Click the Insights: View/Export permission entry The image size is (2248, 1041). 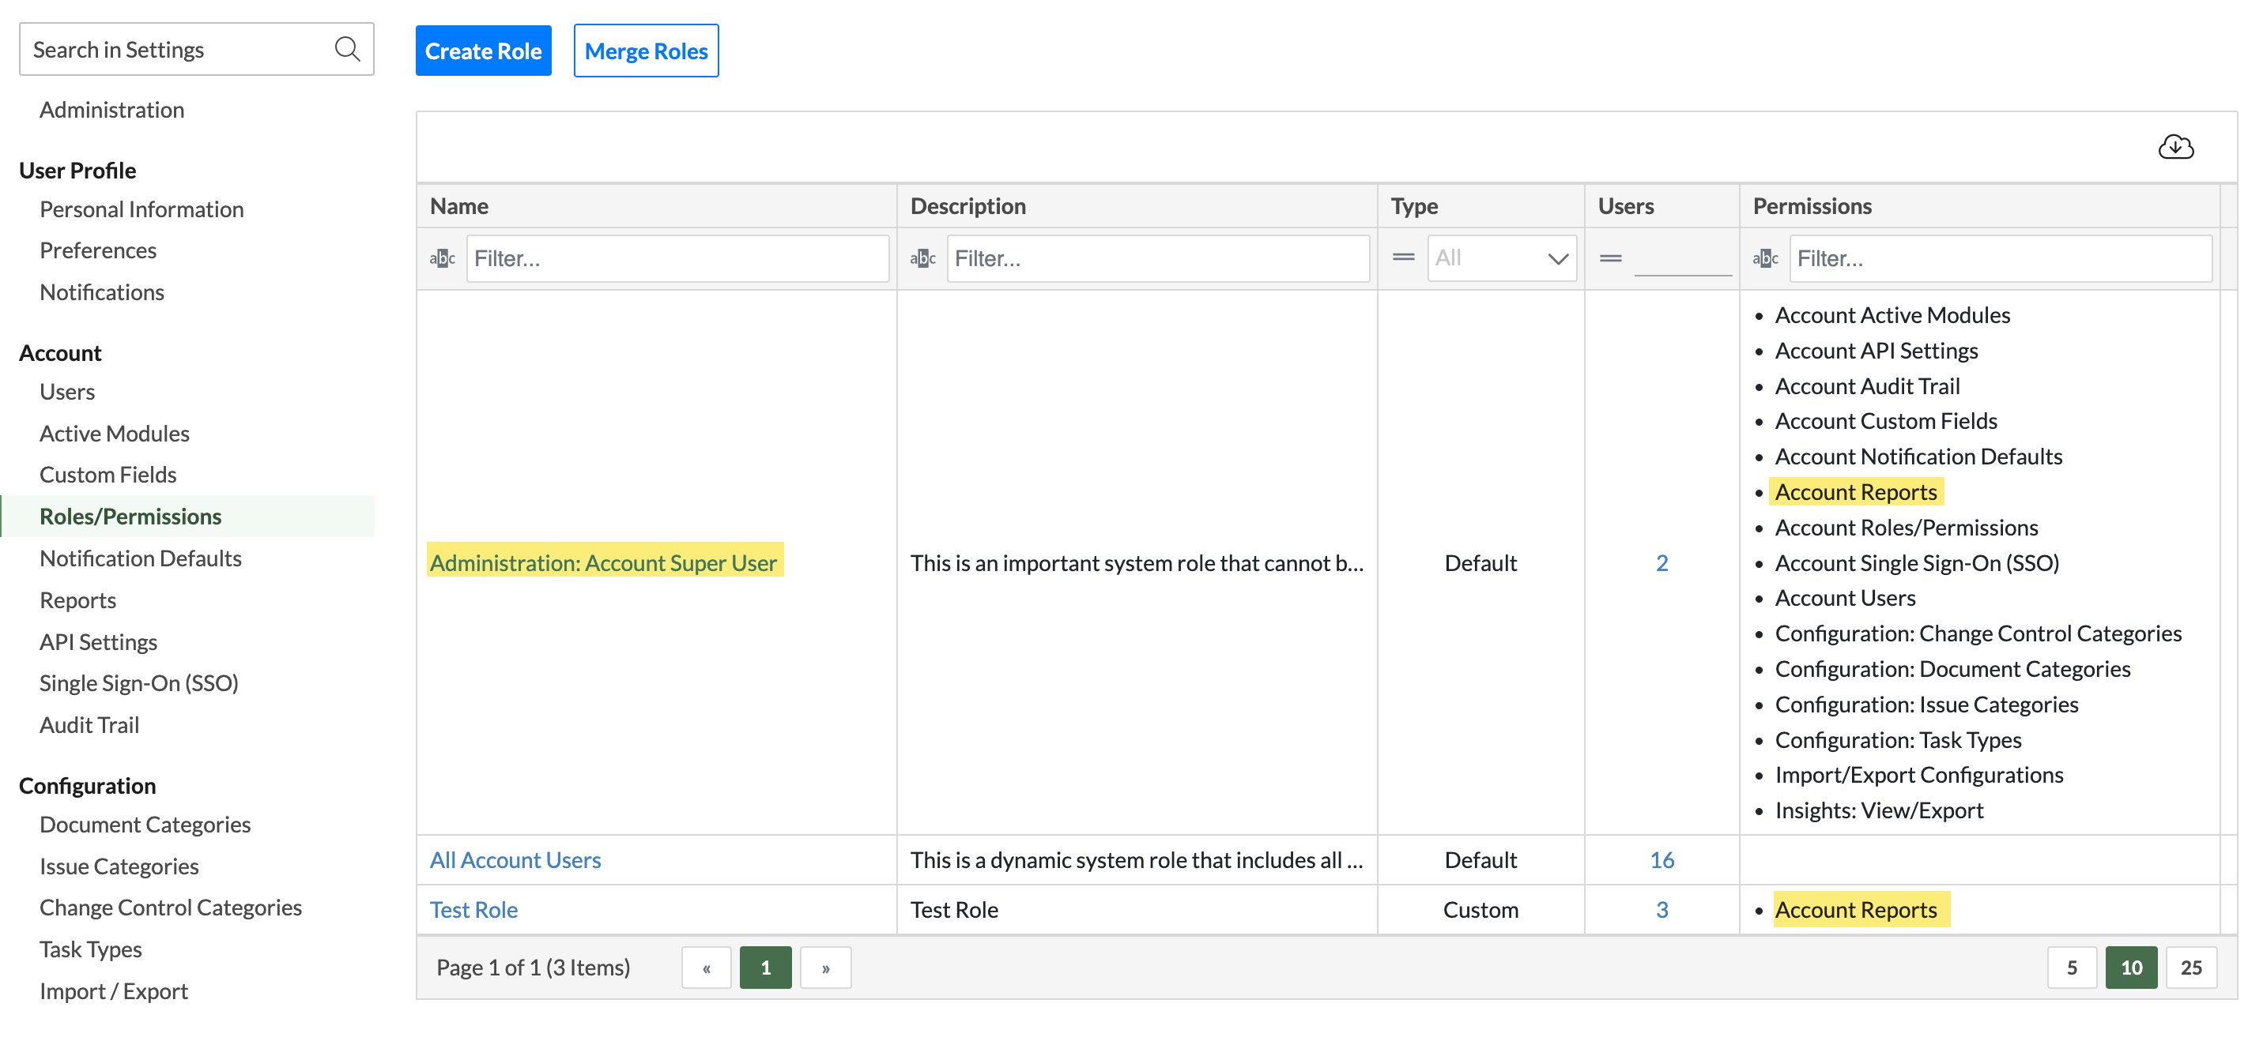1879,810
